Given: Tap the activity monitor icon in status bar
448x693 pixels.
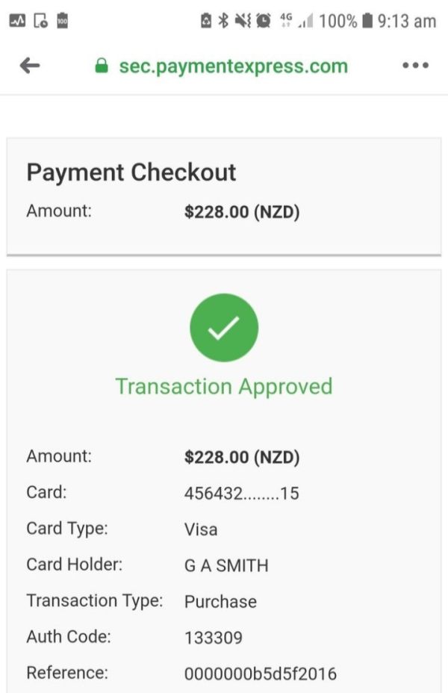Looking at the screenshot, I should (17, 21).
